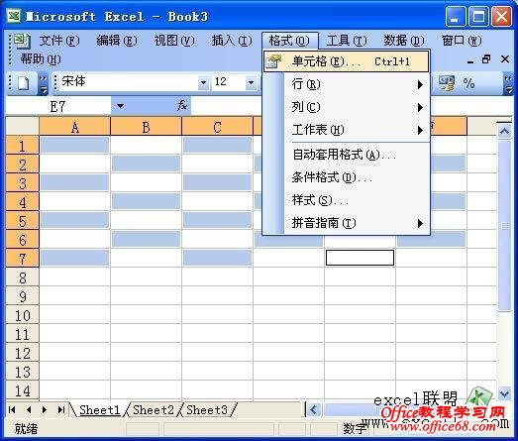The image size is (518, 441).
Task: Open the 插入(I) menu
Action: [x=232, y=41]
